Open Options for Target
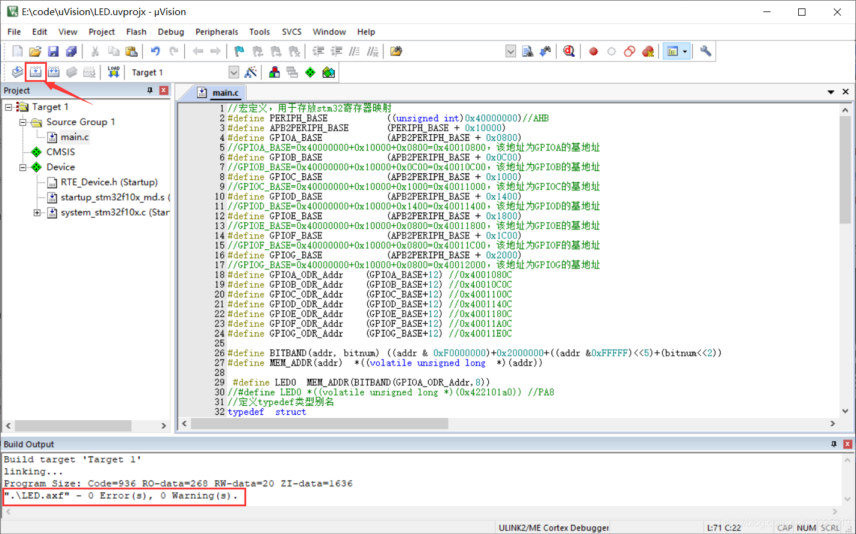This screenshot has width=856, height=534. pos(251,72)
